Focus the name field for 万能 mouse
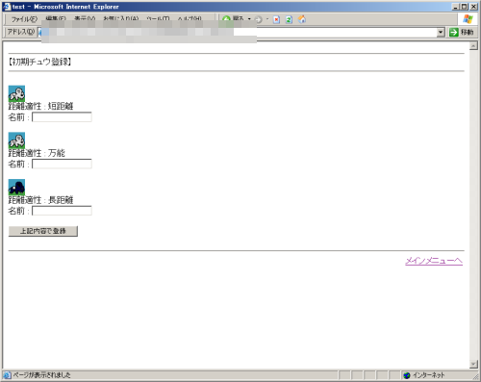The width and height of the screenshot is (481, 382). 62,164
